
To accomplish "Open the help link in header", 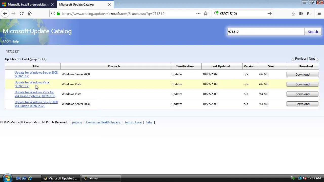I will [16, 41].
